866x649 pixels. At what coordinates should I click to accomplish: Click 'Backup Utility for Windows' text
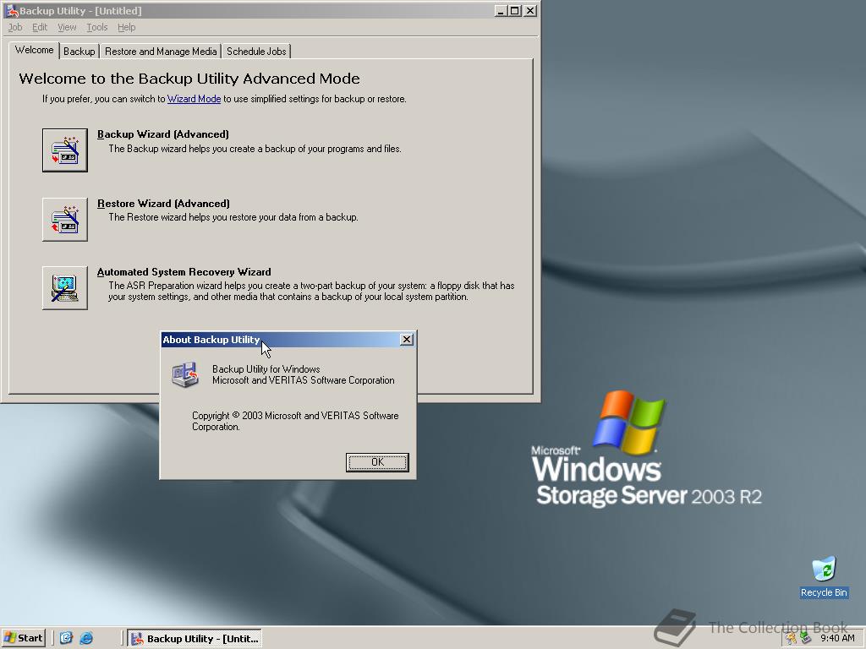(x=266, y=369)
